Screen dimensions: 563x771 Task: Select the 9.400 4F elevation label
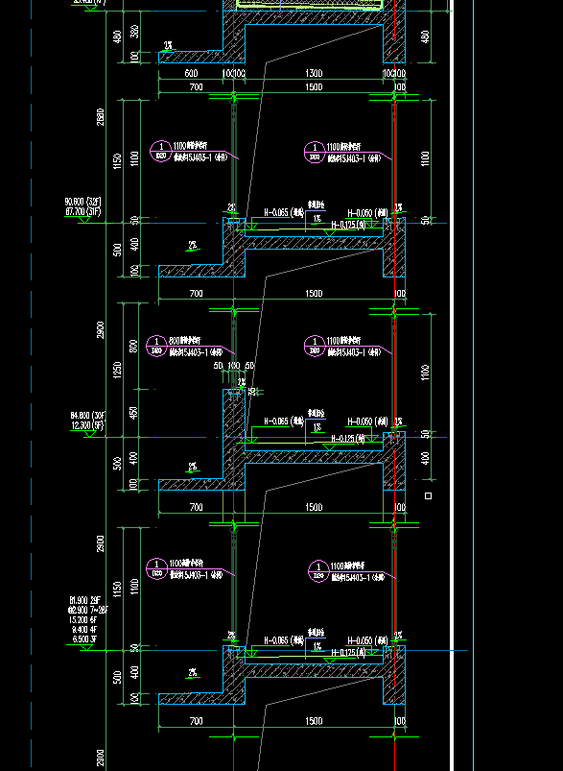pos(86,630)
